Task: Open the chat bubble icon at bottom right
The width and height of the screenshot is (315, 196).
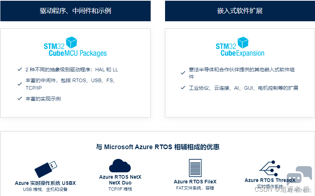Action: [x=299, y=175]
